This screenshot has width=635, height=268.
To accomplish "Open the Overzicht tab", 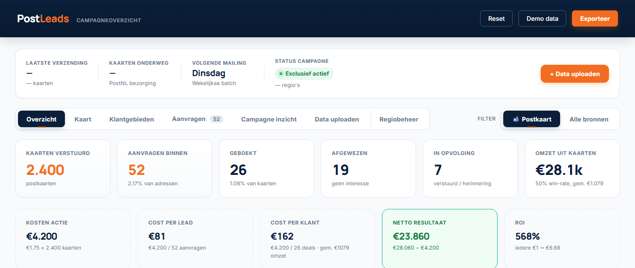I will 42,119.
